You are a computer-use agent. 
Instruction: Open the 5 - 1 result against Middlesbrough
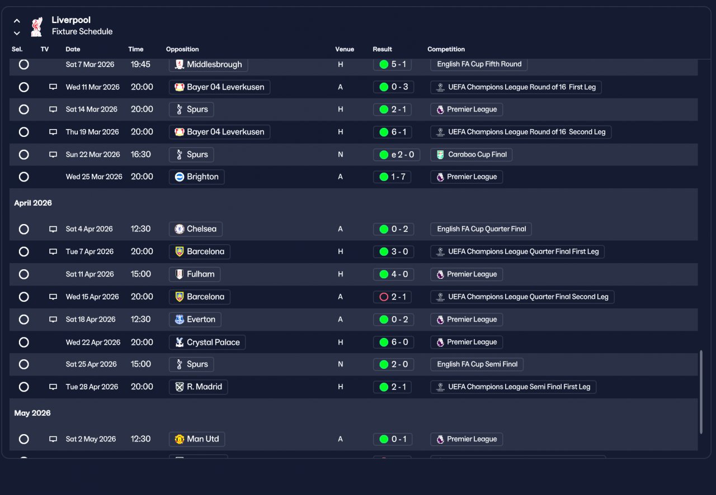click(x=393, y=64)
